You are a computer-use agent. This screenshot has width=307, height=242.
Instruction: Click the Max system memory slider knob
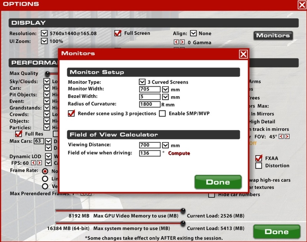[x=183, y=223]
